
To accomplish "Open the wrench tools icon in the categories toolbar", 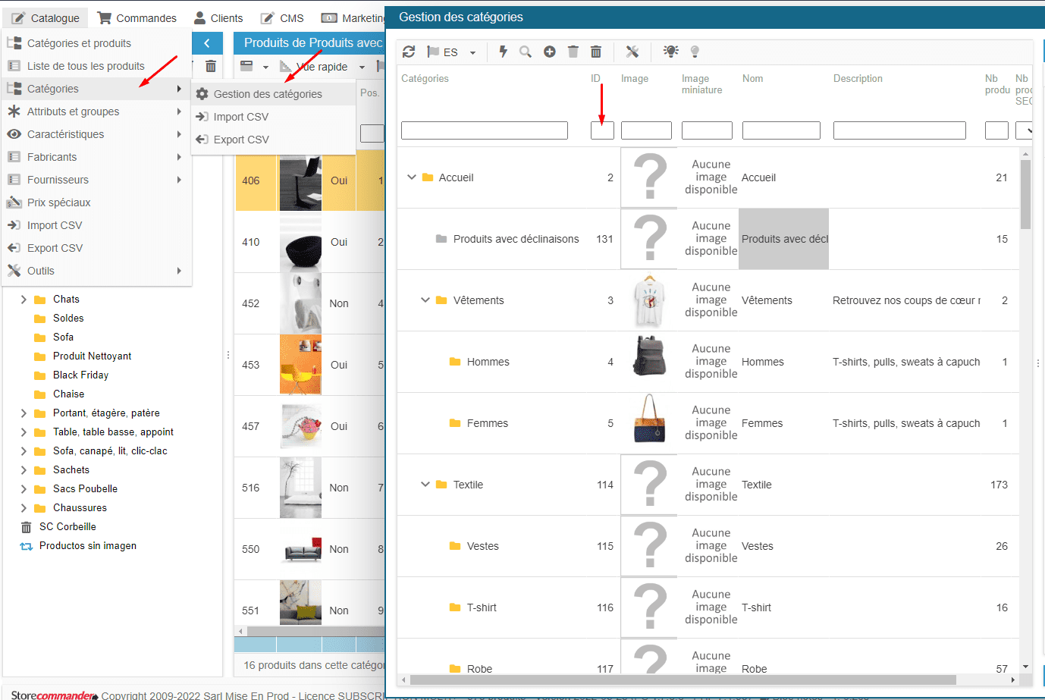I will pos(632,52).
